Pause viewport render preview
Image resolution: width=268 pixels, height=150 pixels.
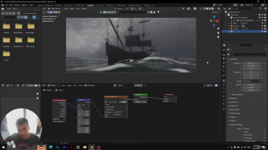(219, 9)
